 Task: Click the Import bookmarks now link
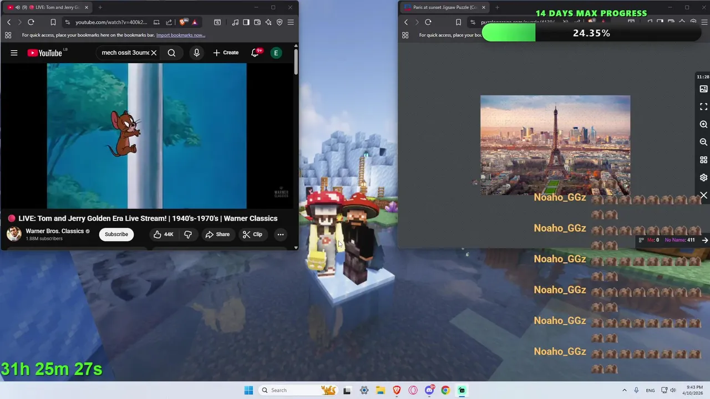(181, 35)
